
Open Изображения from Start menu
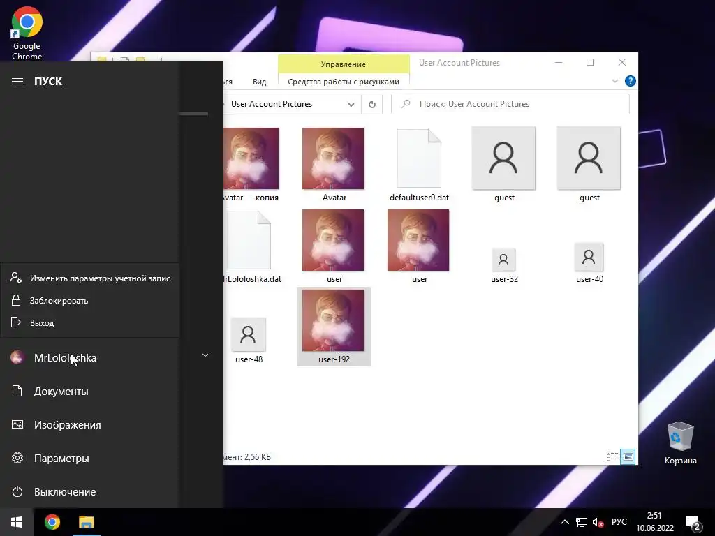pos(68,425)
